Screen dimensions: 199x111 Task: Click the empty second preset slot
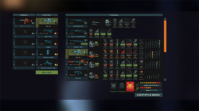point(24,33)
